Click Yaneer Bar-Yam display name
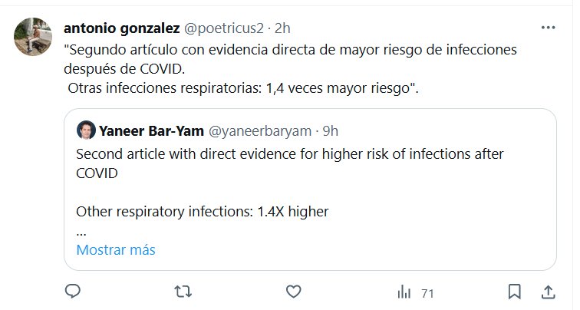The height and width of the screenshot is (310, 580). click(x=151, y=131)
